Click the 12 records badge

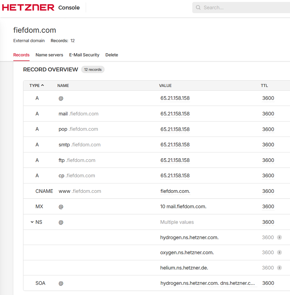coord(93,69)
